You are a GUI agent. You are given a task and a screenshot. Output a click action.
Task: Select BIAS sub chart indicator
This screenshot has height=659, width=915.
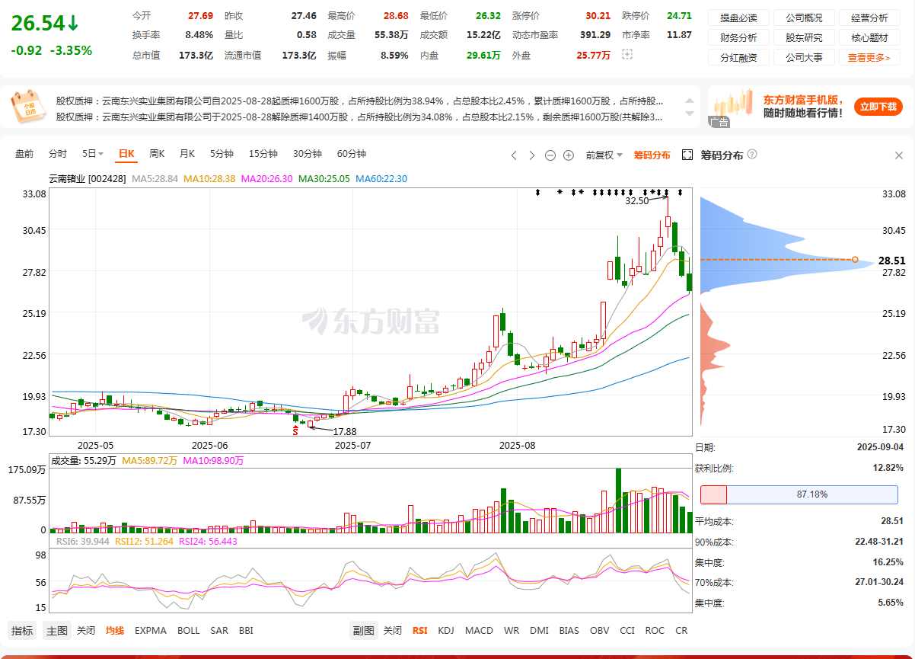pos(569,631)
